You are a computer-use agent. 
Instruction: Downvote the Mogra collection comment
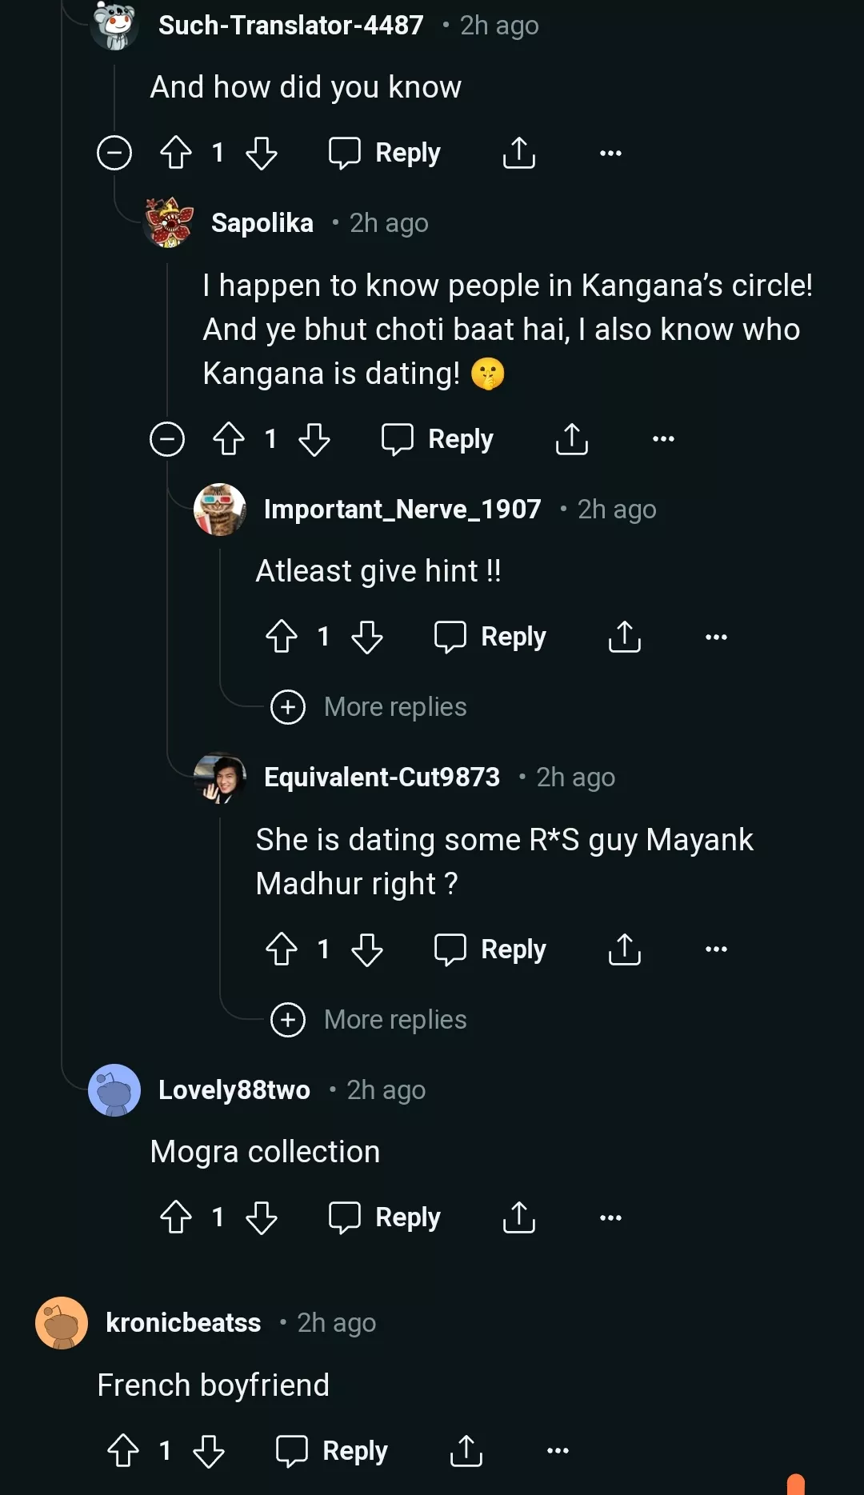click(262, 1217)
